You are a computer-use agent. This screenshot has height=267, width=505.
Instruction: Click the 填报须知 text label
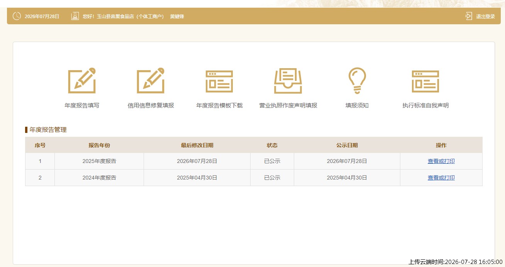point(357,105)
